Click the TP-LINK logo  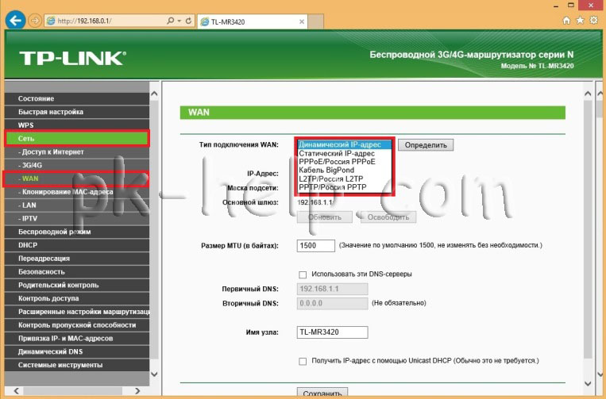pos(72,58)
